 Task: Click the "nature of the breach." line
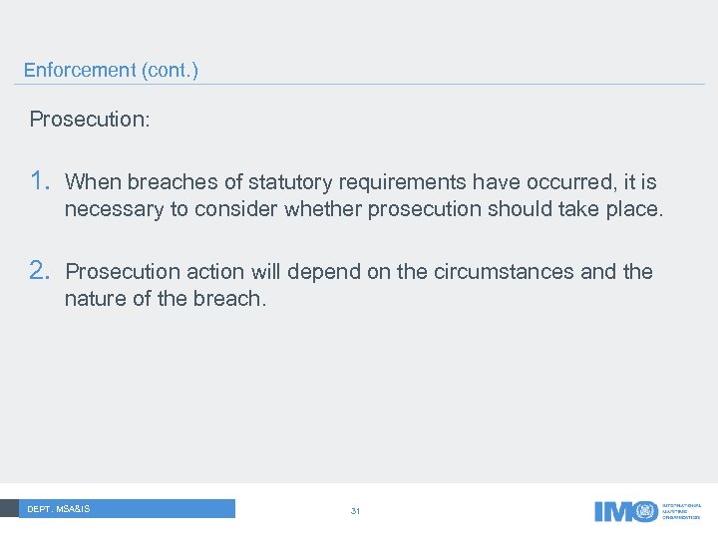[166, 299]
